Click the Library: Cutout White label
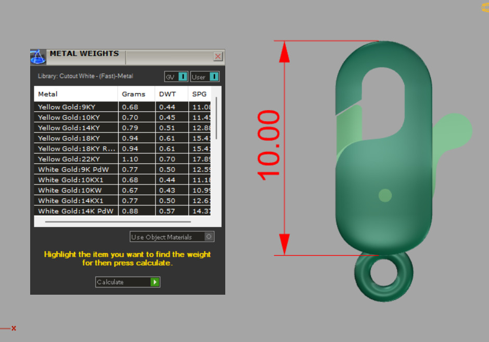 click(x=85, y=76)
